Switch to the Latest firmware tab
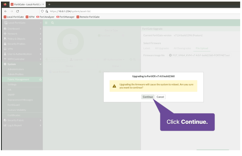Viewport: 242px width, 156px height. click(147, 48)
